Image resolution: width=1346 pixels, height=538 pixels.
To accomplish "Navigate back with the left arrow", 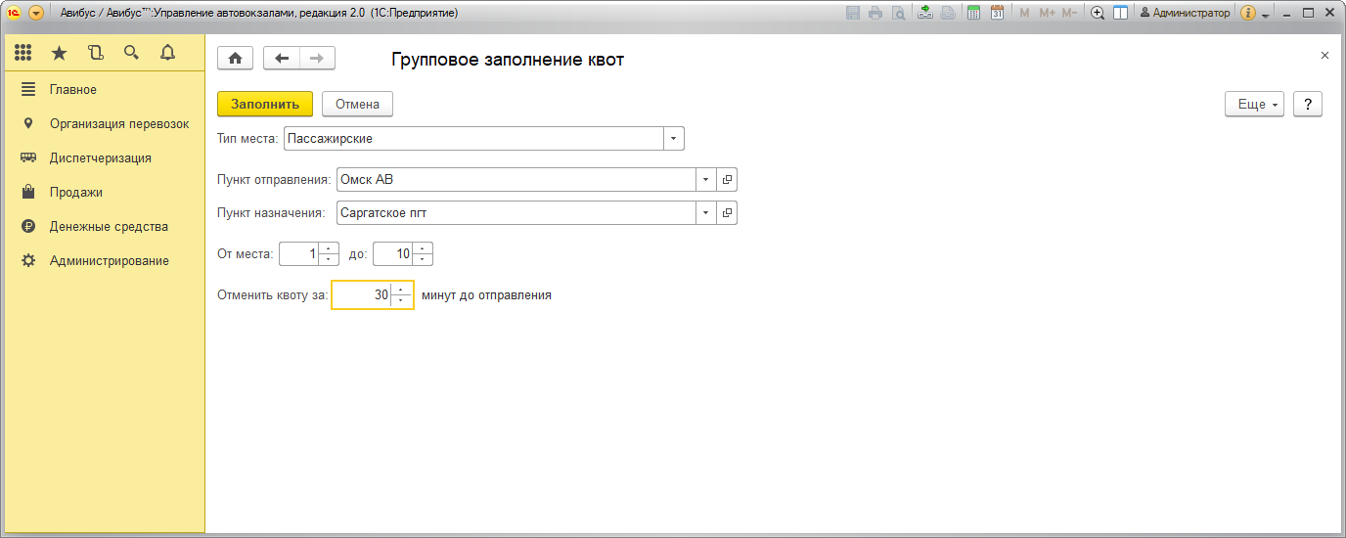I will 282,59.
